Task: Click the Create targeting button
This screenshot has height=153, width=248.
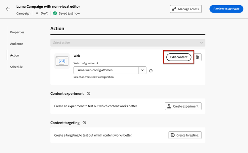Action: coord(185,135)
